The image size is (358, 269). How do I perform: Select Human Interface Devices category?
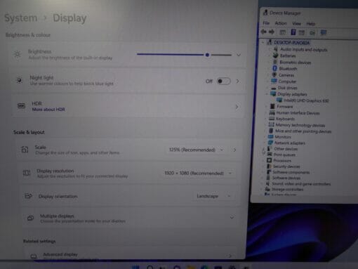pyautogui.click(x=298, y=113)
